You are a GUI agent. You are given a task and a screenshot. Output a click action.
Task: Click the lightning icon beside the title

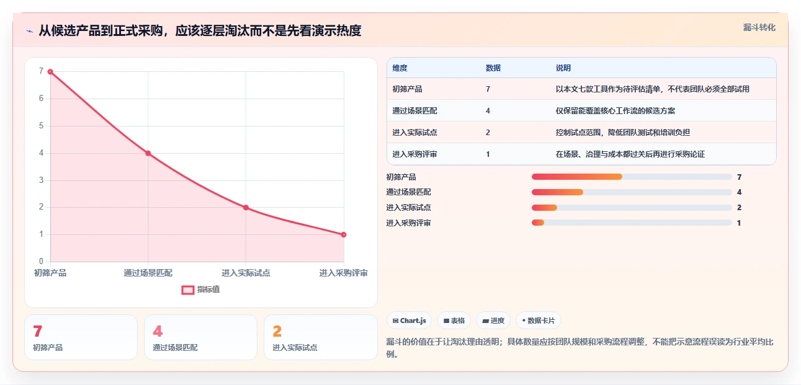pyautogui.click(x=29, y=31)
